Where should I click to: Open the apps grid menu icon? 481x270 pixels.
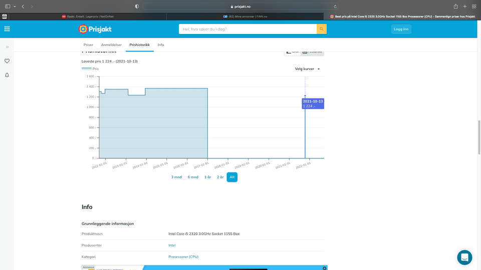(x=7, y=29)
